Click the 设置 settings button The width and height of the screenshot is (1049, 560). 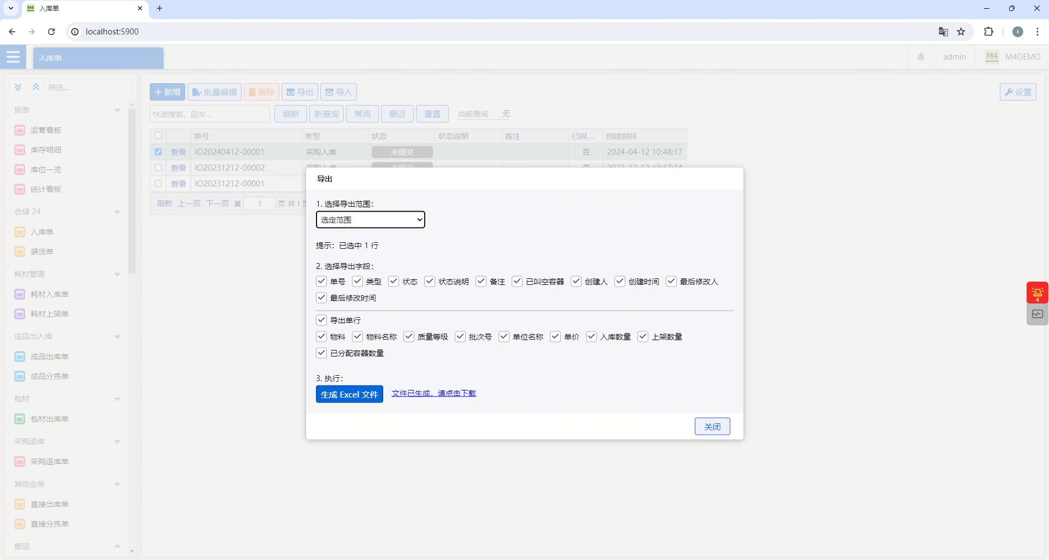pos(1018,92)
